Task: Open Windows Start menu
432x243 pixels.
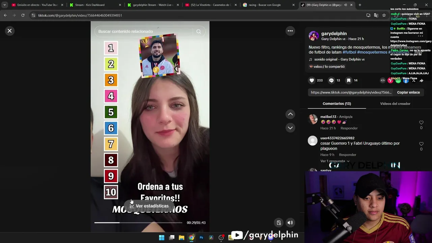Action: coord(162,238)
